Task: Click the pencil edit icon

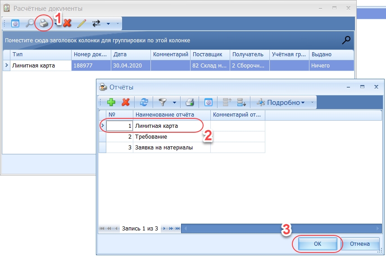Action: (x=81, y=23)
